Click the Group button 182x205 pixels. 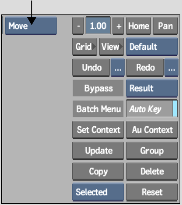pos(152,151)
